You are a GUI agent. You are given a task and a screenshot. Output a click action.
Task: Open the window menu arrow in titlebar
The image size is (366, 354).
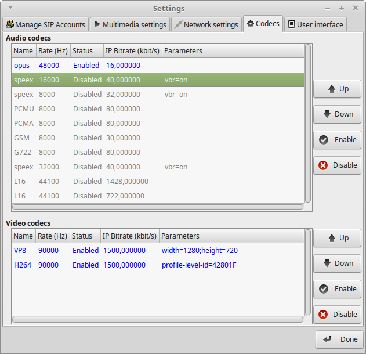[x=10, y=8]
